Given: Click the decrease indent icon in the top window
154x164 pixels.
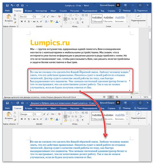Looking at the screenshot, I should tap(83, 15).
